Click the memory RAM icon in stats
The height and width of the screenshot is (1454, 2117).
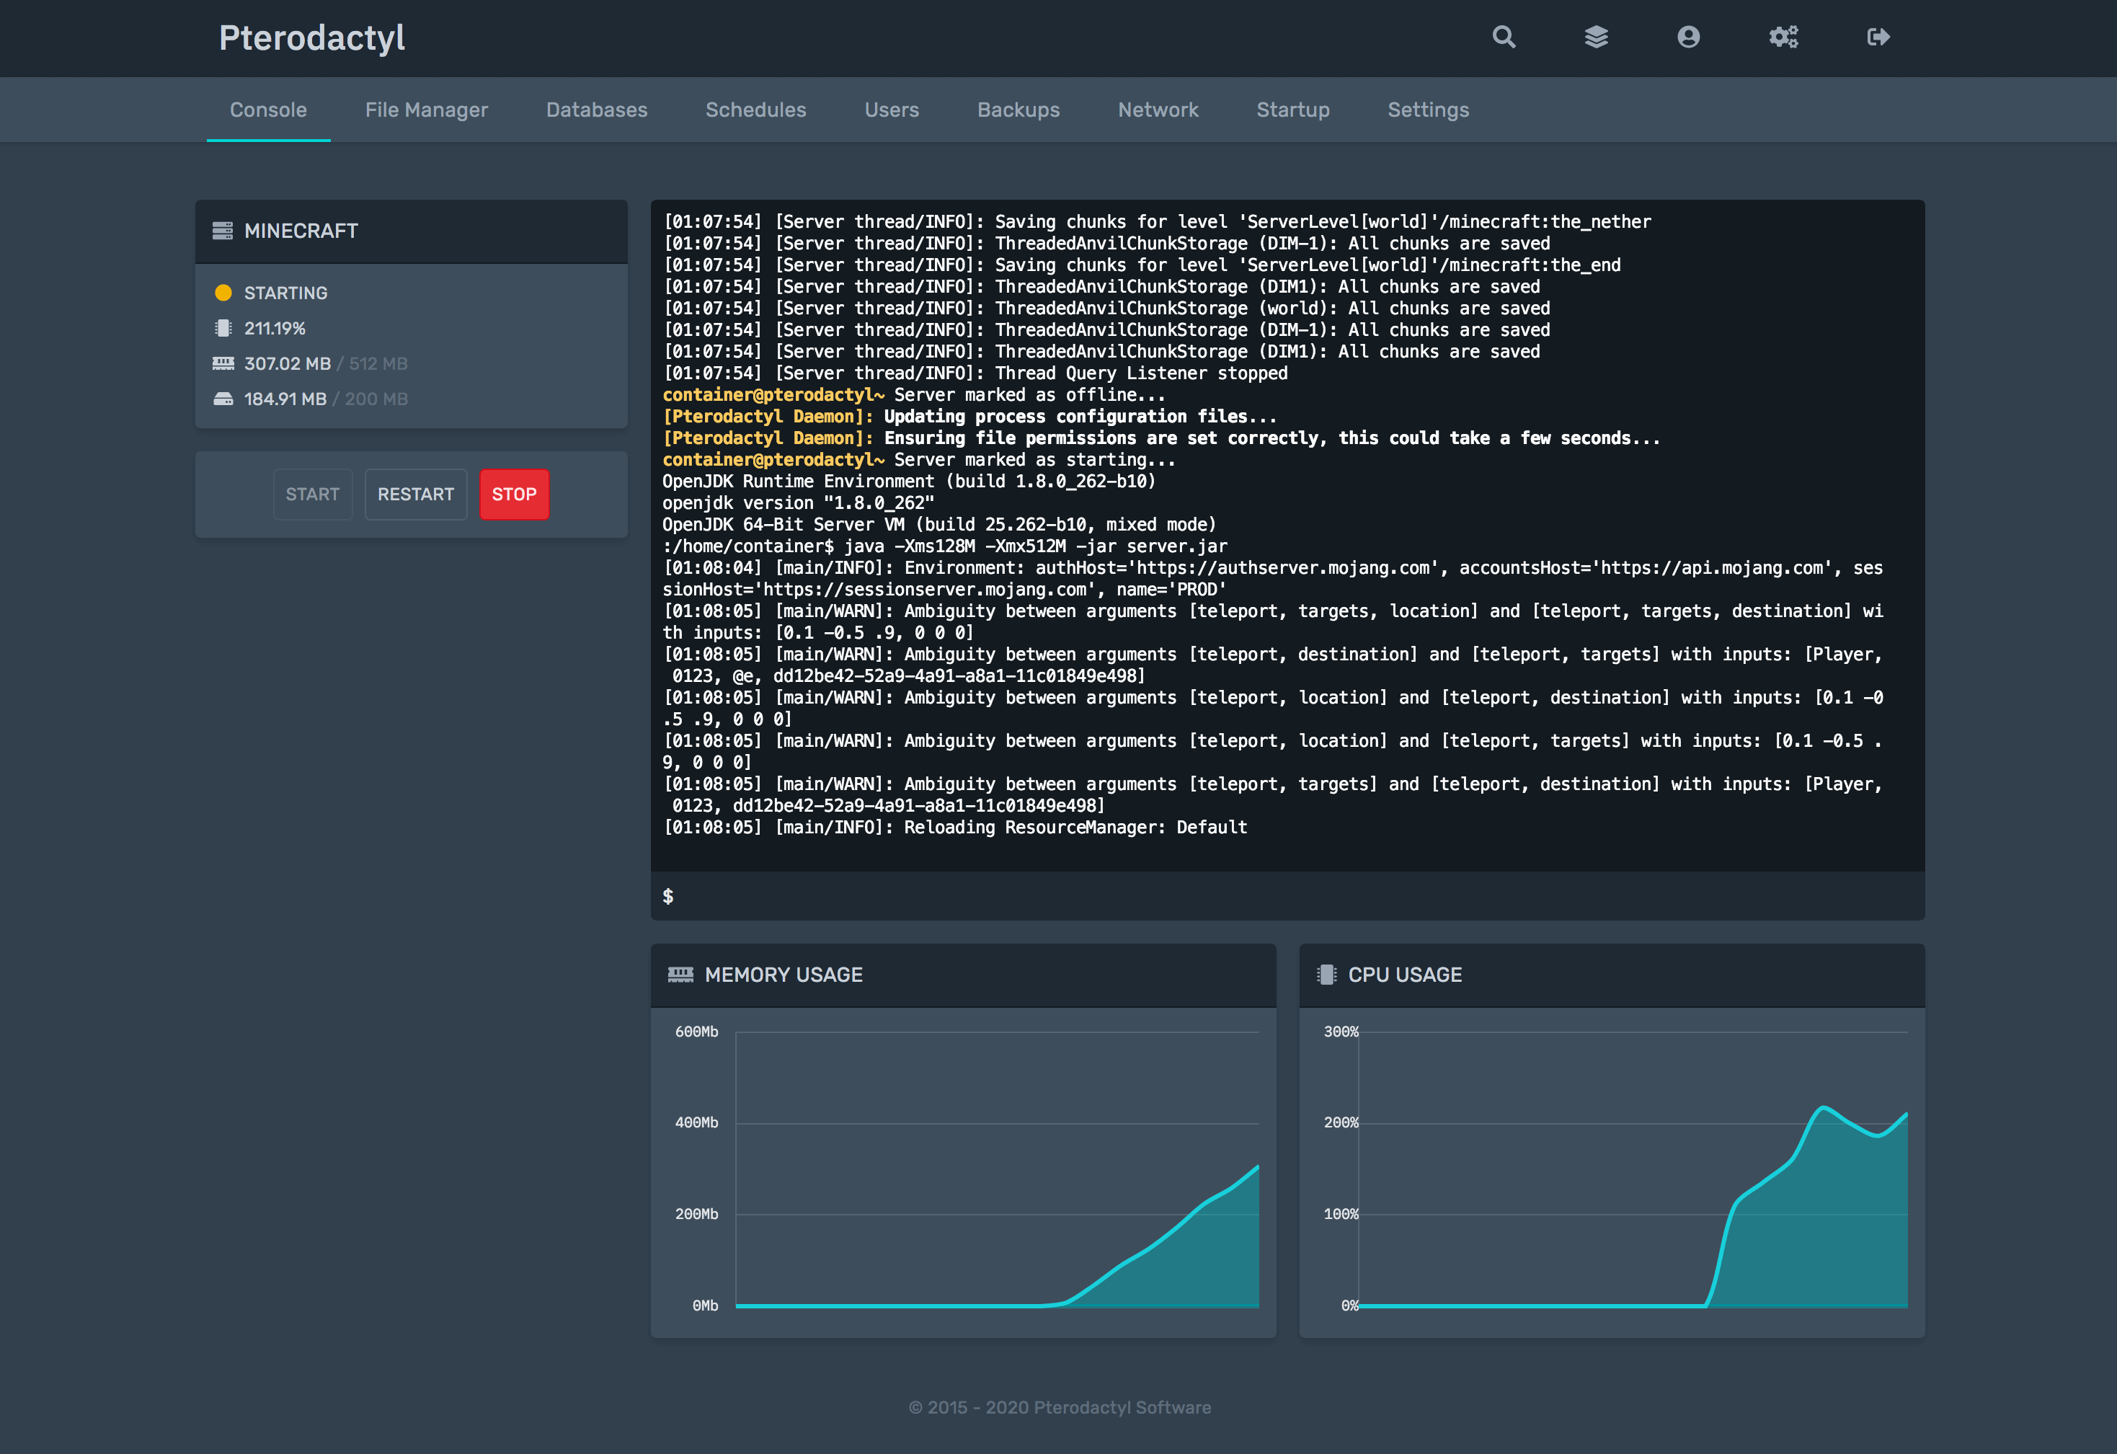[x=222, y=362]
